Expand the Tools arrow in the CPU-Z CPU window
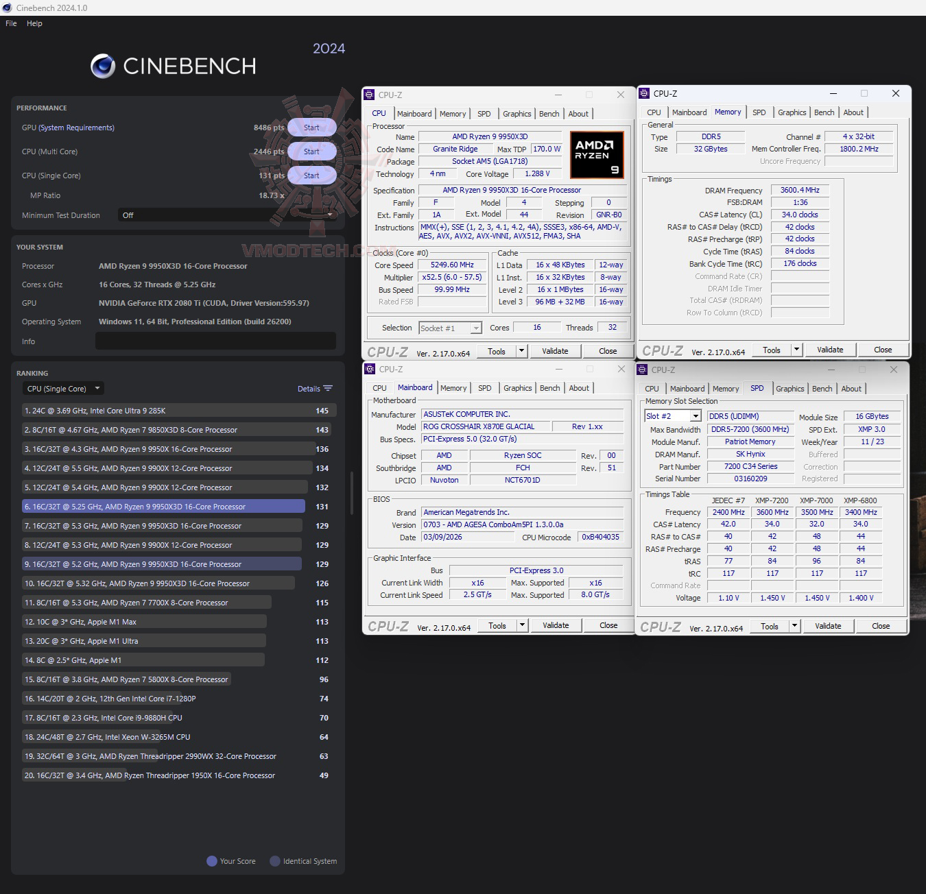The width and height of the screenshot is (926, 894). (521, 351)
